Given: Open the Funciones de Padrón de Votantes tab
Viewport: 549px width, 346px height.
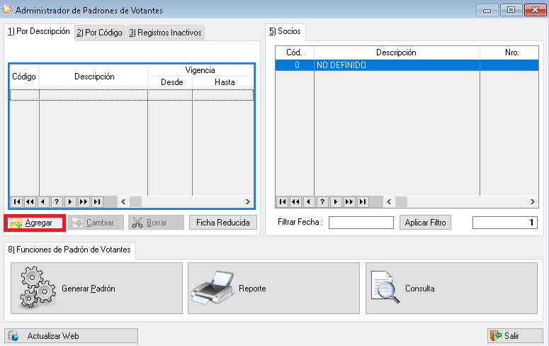Looking at the screenshot, I should (69, 250).
